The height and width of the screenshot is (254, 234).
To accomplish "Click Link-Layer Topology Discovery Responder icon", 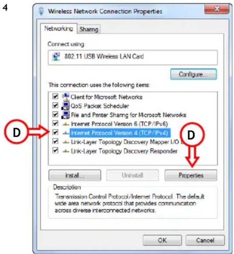I will pos(66,151).
